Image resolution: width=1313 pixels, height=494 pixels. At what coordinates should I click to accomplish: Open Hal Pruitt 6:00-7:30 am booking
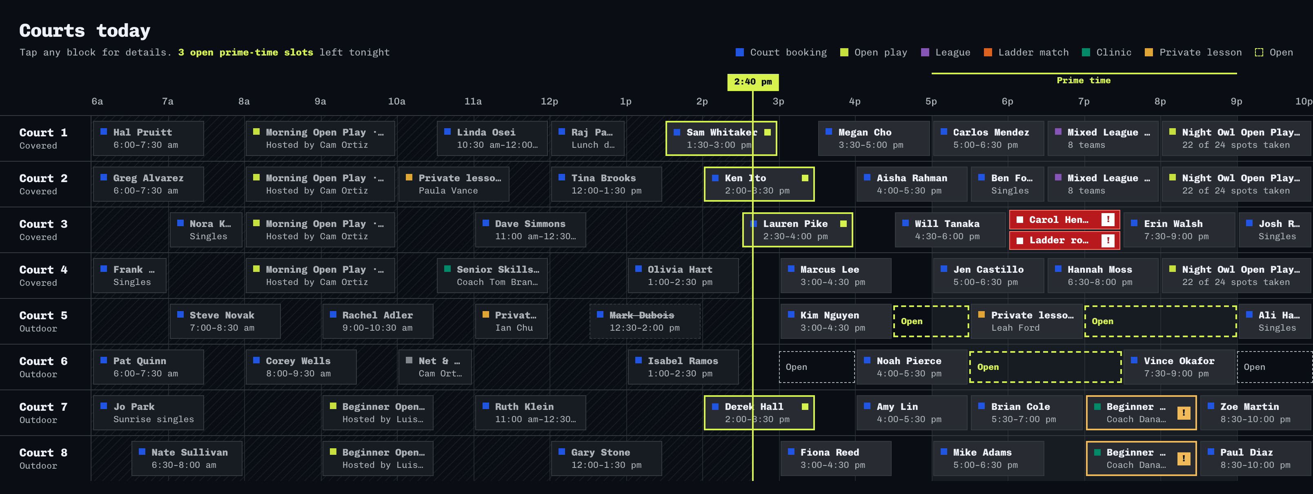tap(148, 138)
